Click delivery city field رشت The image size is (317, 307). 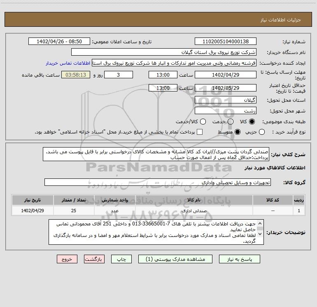point(226,110)
